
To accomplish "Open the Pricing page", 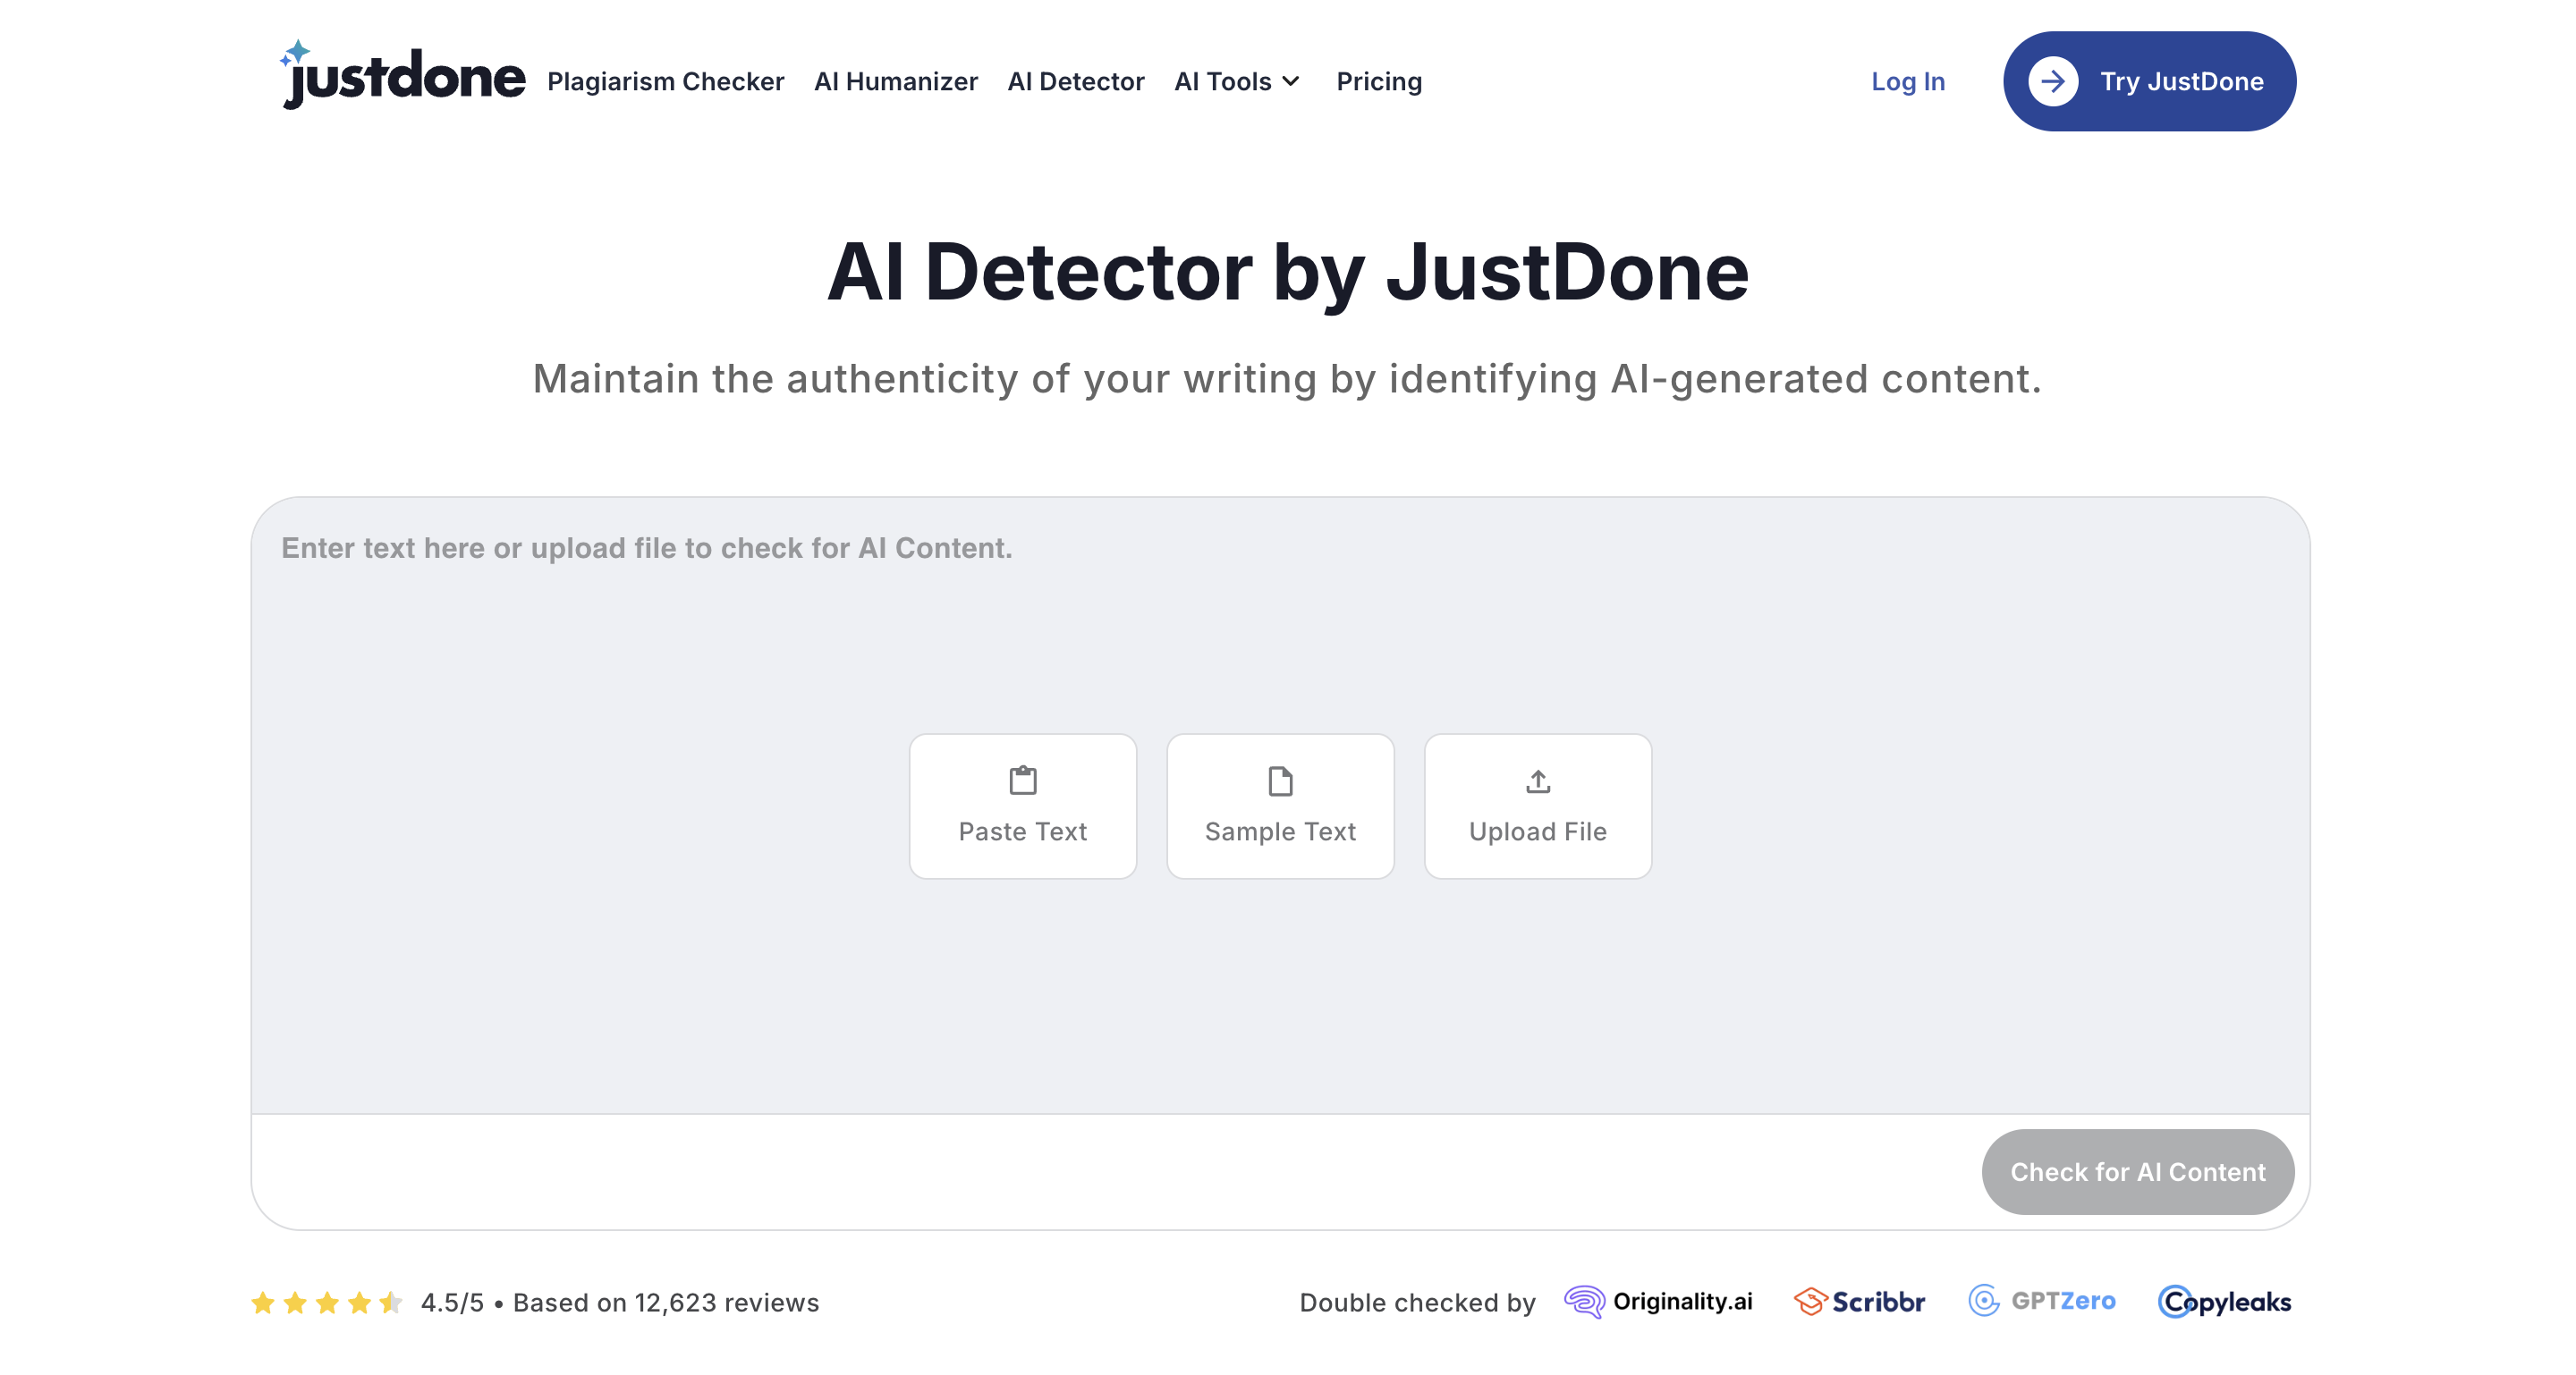I will [x=1379, y=81].
